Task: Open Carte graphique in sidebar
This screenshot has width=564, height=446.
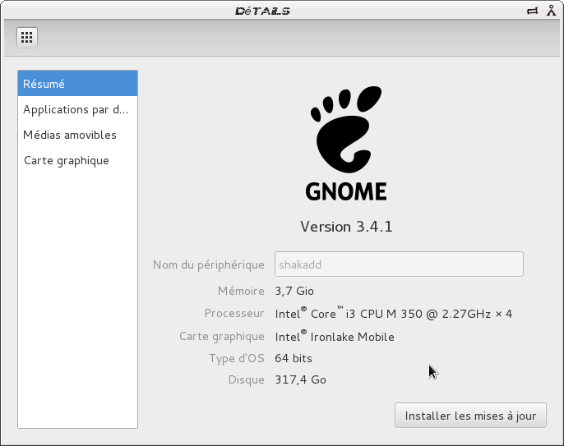Action: point(77,160)
